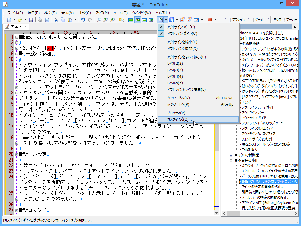Close the 無題 document tab
The height and width of the screenshot is (226, 301).
coord(26,27)
